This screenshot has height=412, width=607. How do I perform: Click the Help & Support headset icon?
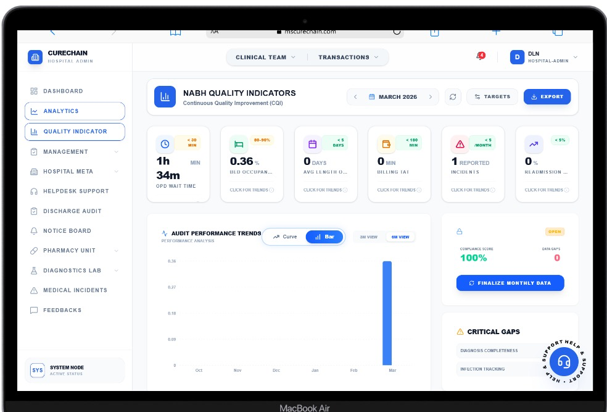tap(563, 361)
